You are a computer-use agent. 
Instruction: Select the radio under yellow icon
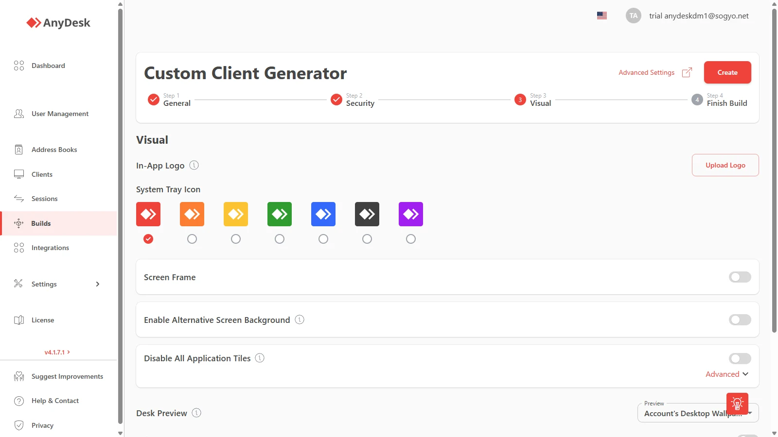click(236, 239)
